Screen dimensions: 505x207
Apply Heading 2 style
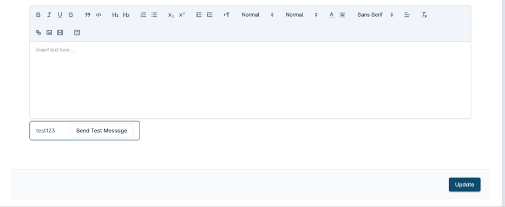pyautogui.click(x=126, y=15)
